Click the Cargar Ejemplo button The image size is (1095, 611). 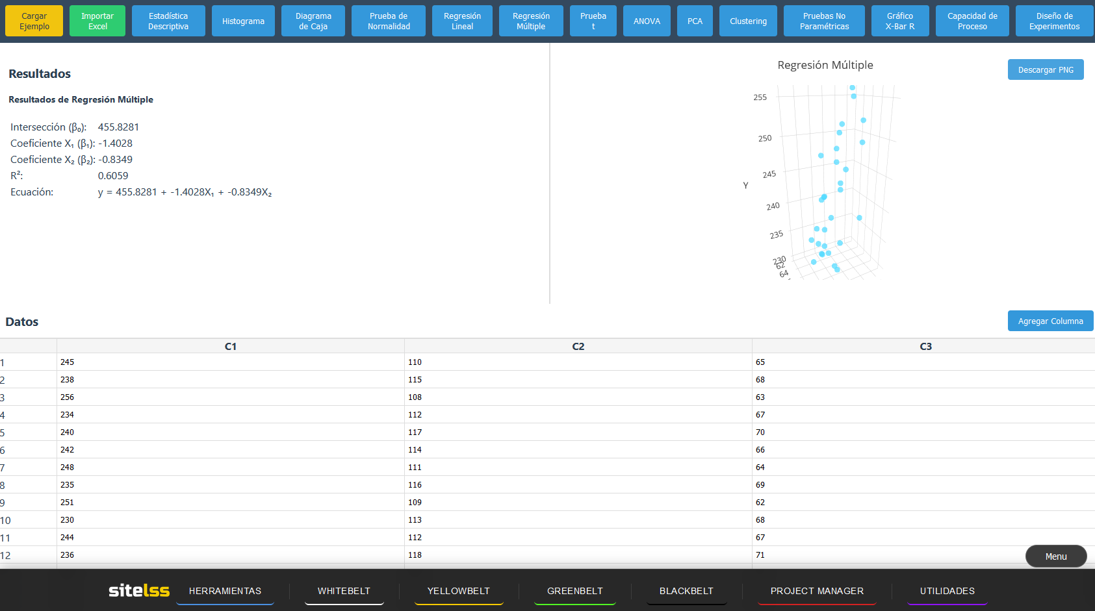(34, 21)
